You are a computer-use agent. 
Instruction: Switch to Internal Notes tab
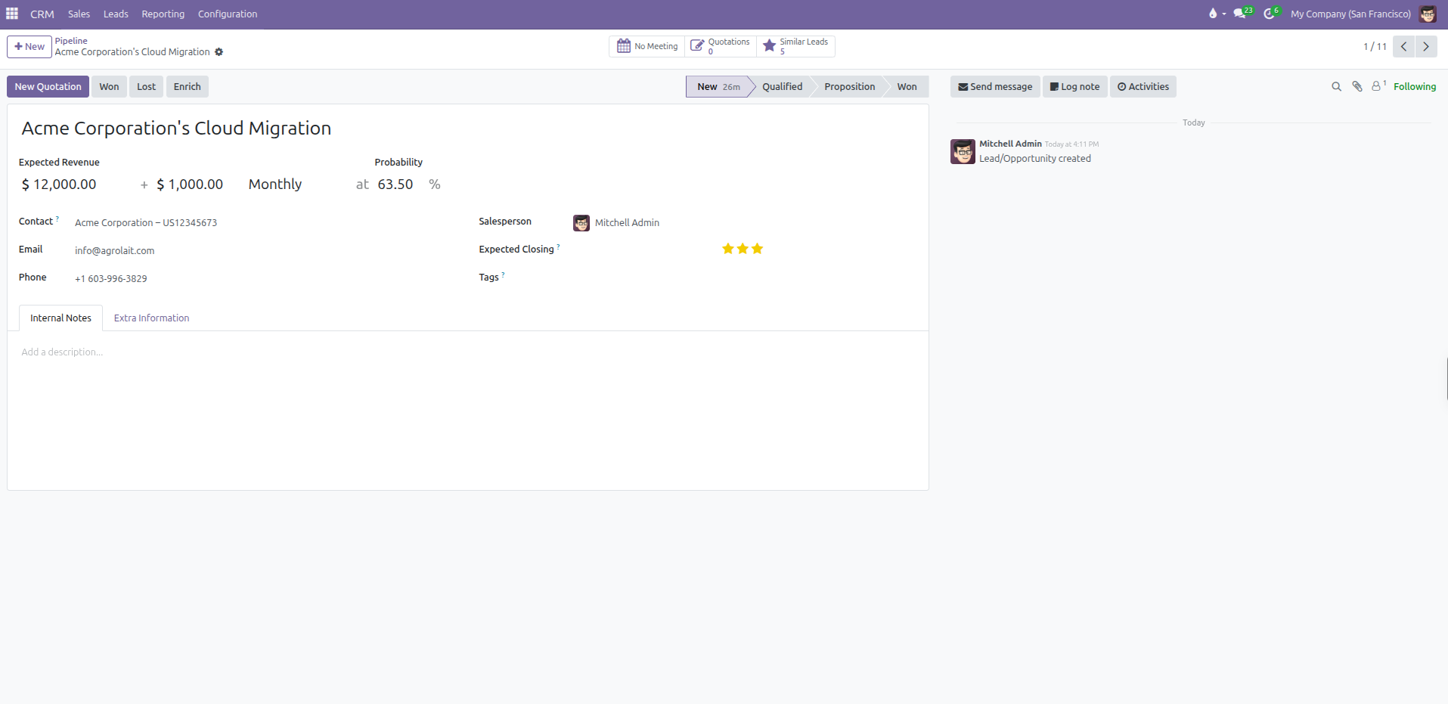[60, 318]
